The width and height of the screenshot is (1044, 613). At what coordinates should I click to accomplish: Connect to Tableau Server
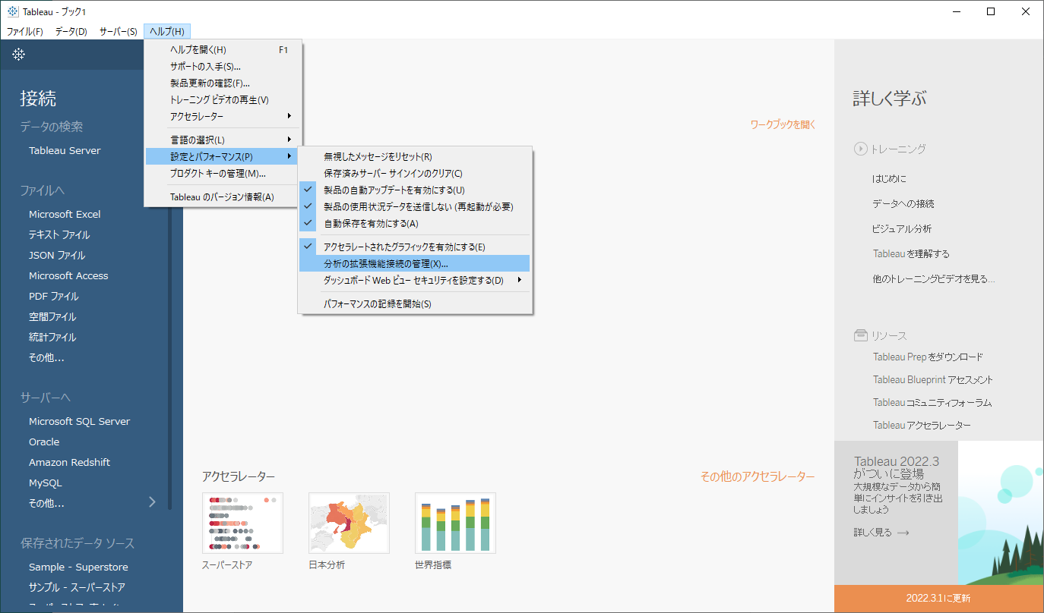click(65, 150)
